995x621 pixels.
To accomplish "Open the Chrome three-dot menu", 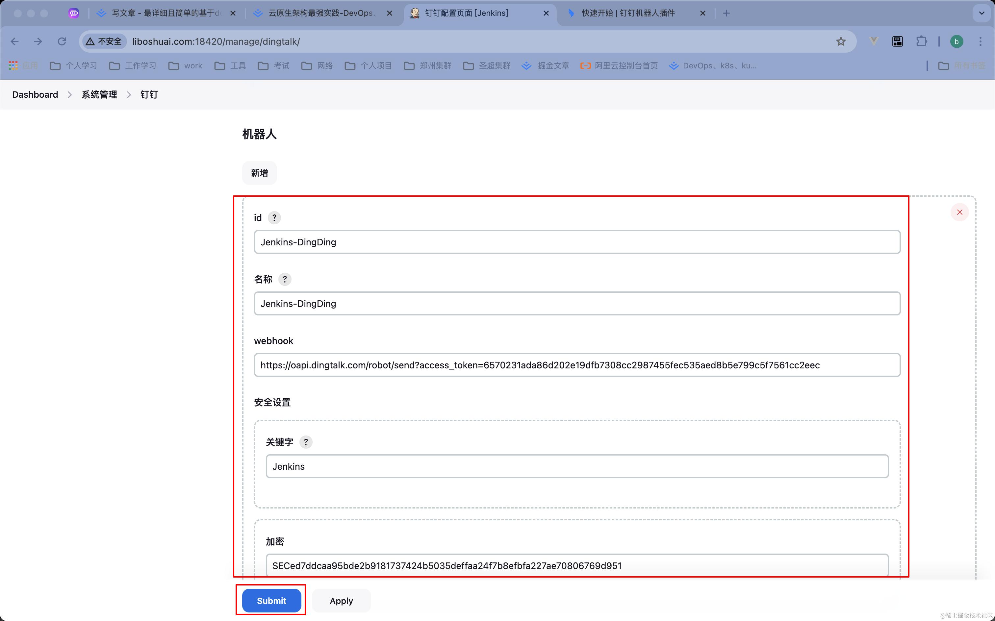I will pyautogui.click(x=980, y=41).
